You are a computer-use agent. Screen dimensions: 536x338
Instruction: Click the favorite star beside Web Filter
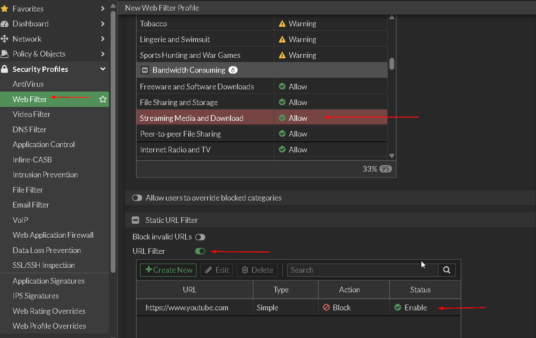[102, 99]
